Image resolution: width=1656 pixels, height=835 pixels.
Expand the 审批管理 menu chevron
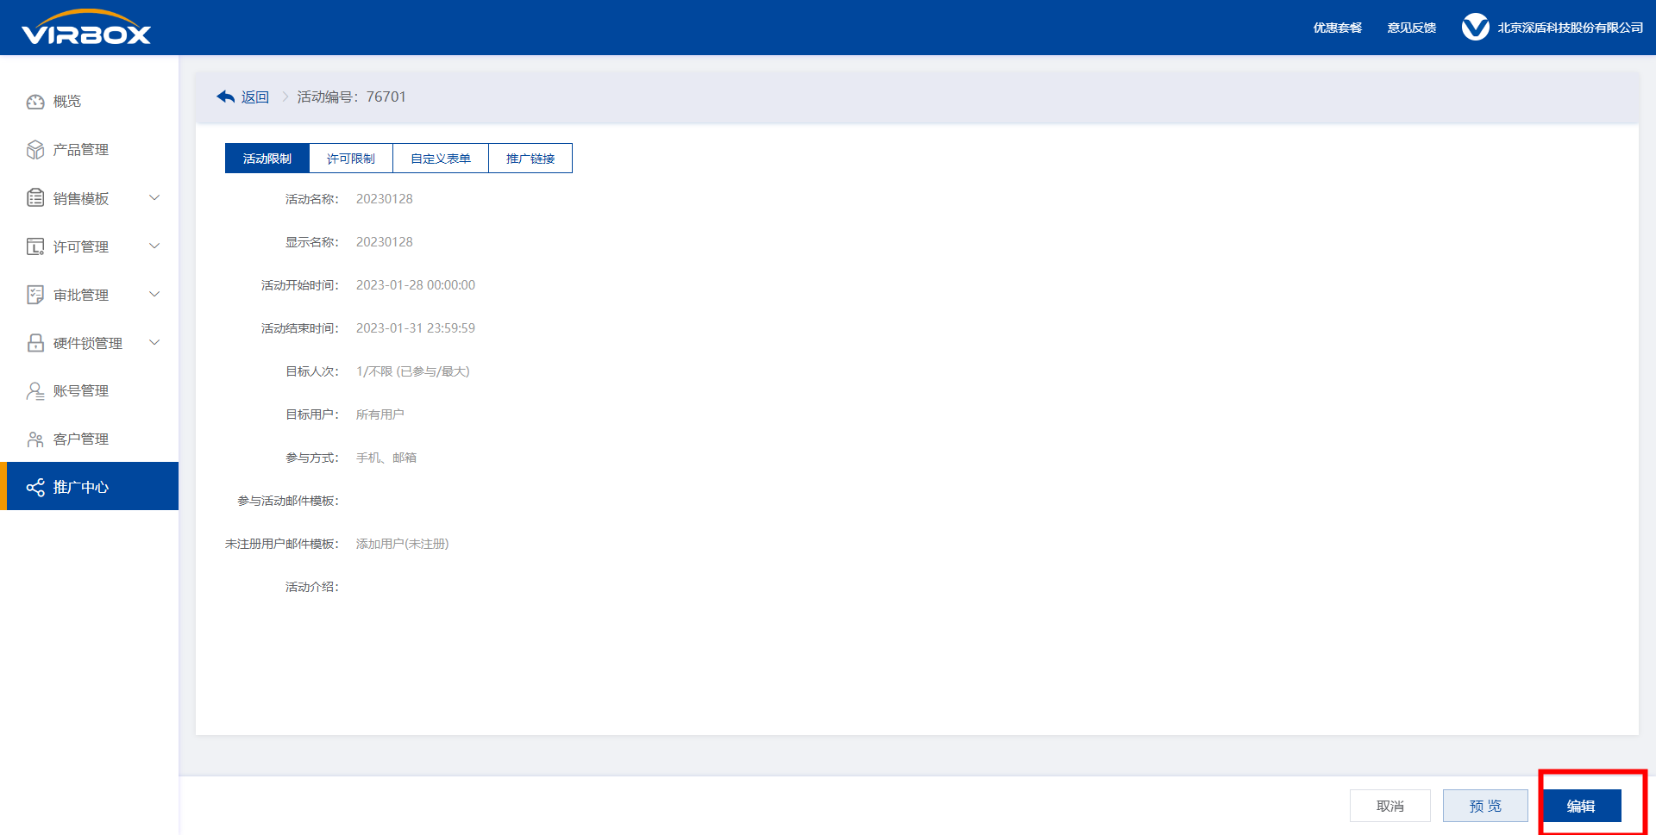point(154,295)
